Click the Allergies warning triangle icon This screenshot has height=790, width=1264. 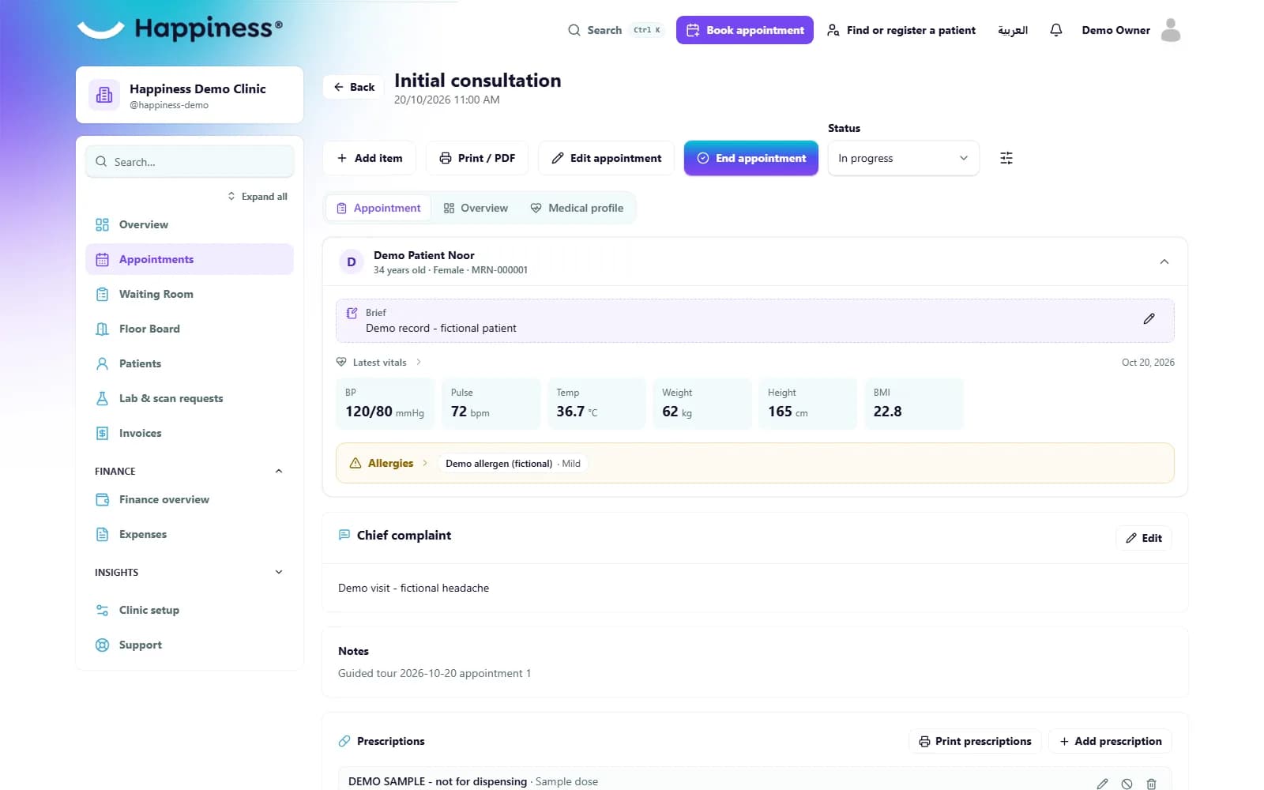click(355, 463)
